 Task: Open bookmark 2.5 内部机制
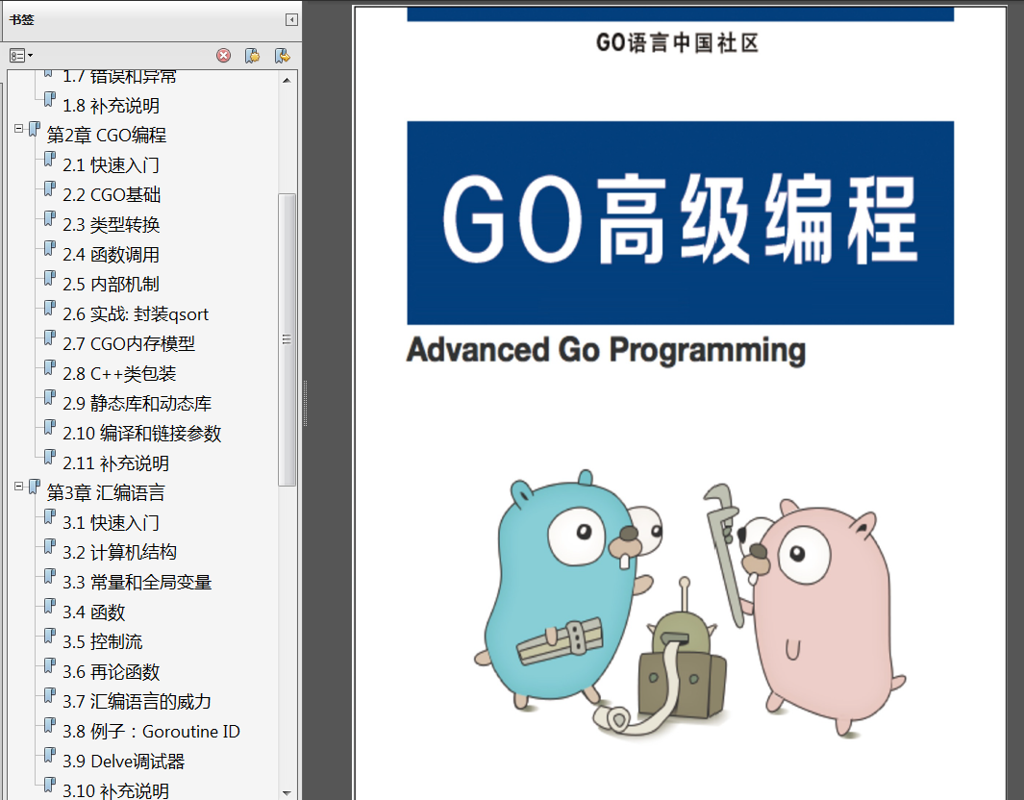pos(111,285)
